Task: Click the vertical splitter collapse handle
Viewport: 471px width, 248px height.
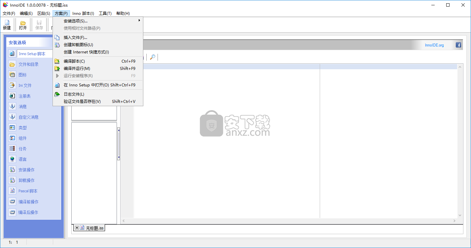Action: point(119,144)
